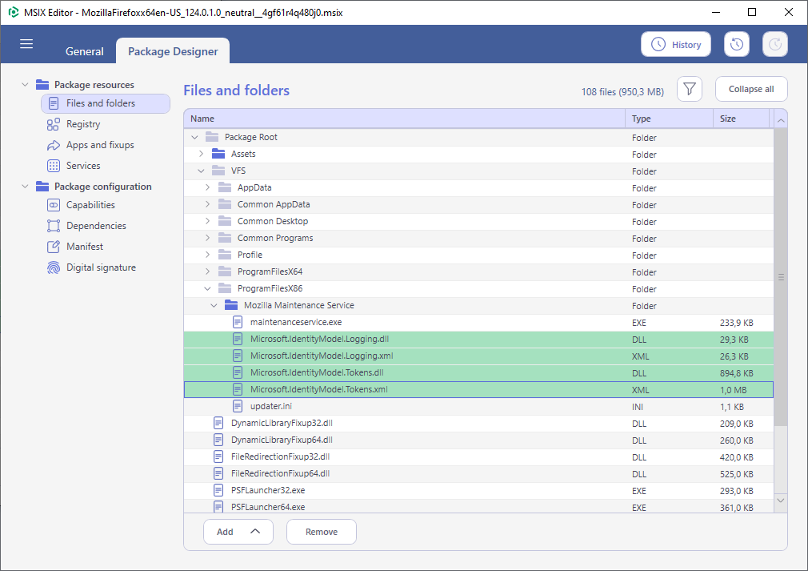Expand the Common Desktop folder
Viewport: 808px width, 571px height.
click(207, 221)
